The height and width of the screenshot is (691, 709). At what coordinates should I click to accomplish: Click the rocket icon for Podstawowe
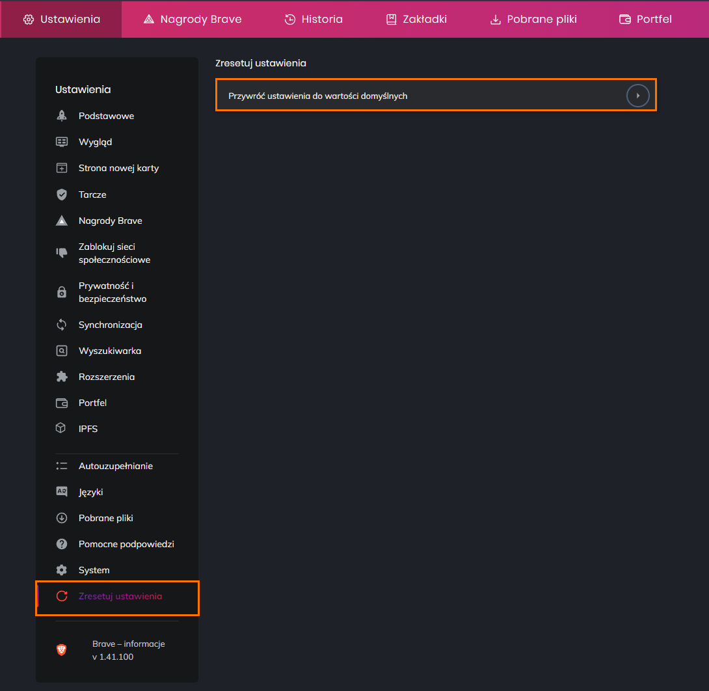[x=62, y=116]
